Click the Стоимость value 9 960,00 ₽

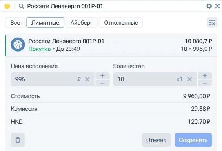[x=197, y=96]
